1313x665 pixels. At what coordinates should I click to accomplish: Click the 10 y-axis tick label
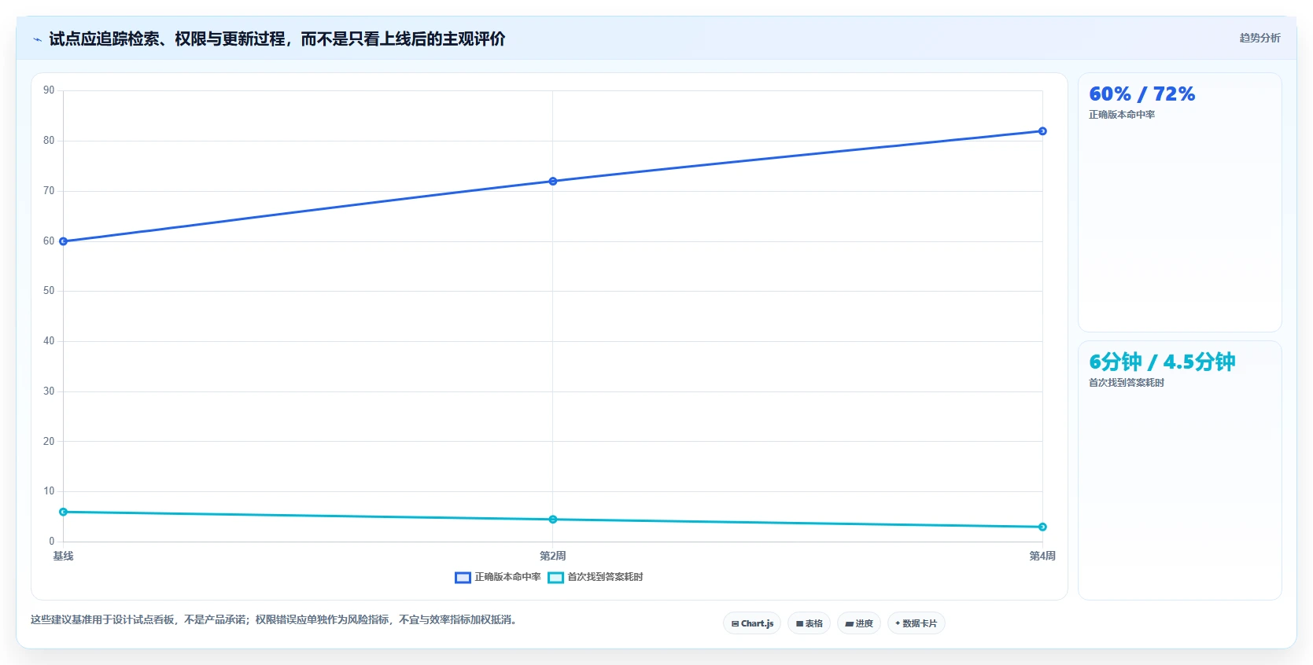(49, 491)
